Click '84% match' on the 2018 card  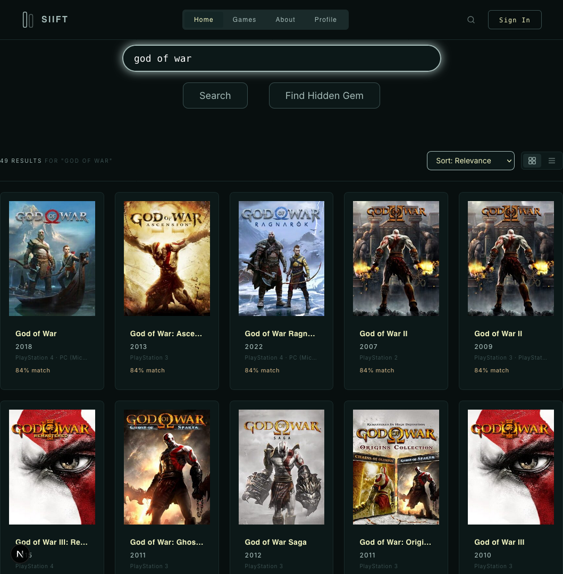click(32, 370)
